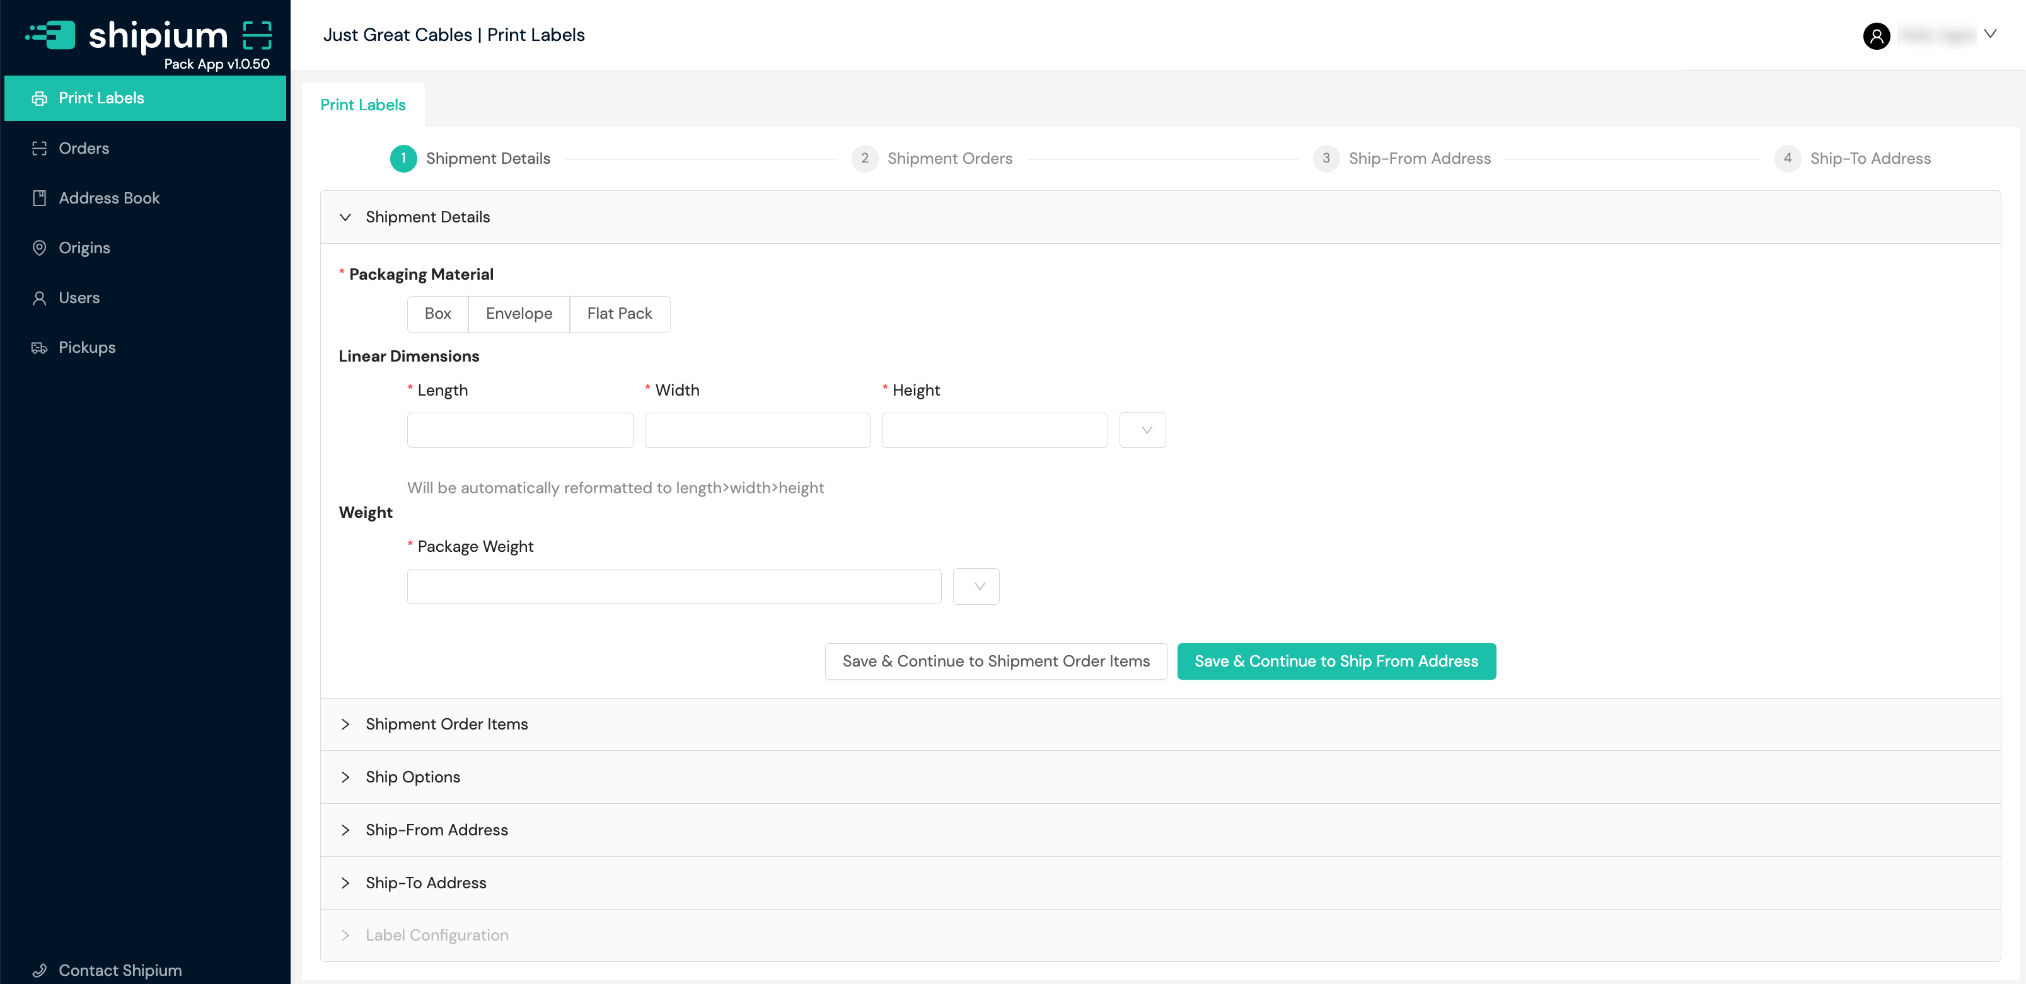Image resolution: width=2026 pixels, height=984 pixels.
Task: Click Save & Continue to Shipment Order Items
Action: (x=996, y=661)
